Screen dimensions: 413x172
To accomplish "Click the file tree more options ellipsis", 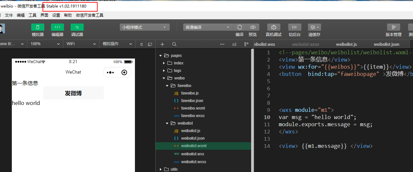I will (x=222, y=44).
